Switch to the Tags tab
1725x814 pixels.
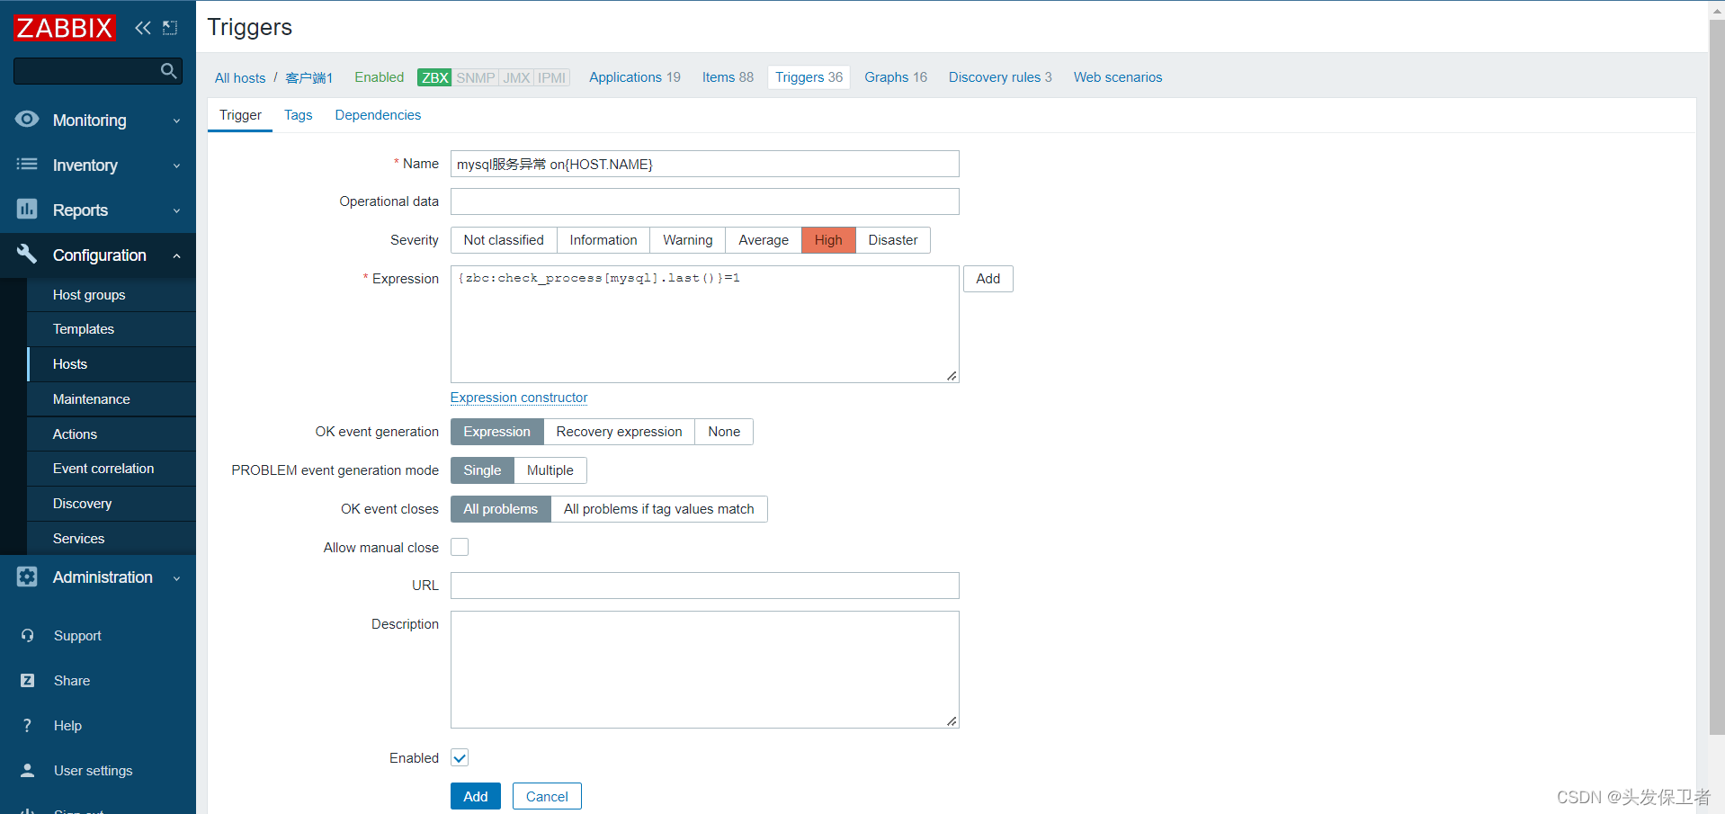[298, 115]
